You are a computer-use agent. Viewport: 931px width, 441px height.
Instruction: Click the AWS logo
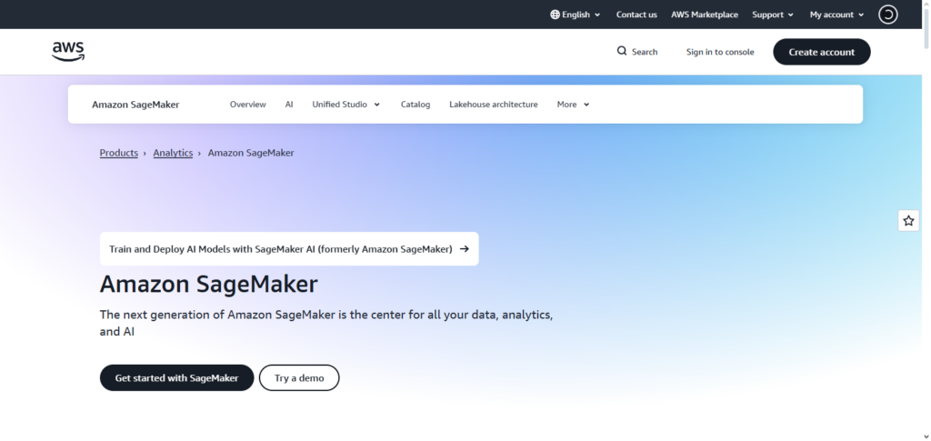coord(68,52)
